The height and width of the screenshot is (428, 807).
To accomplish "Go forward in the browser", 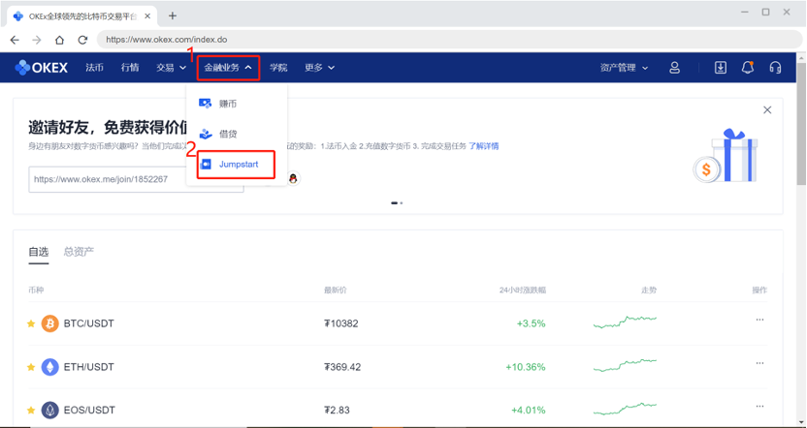I will pyautogui.click(x=37, y=40).
